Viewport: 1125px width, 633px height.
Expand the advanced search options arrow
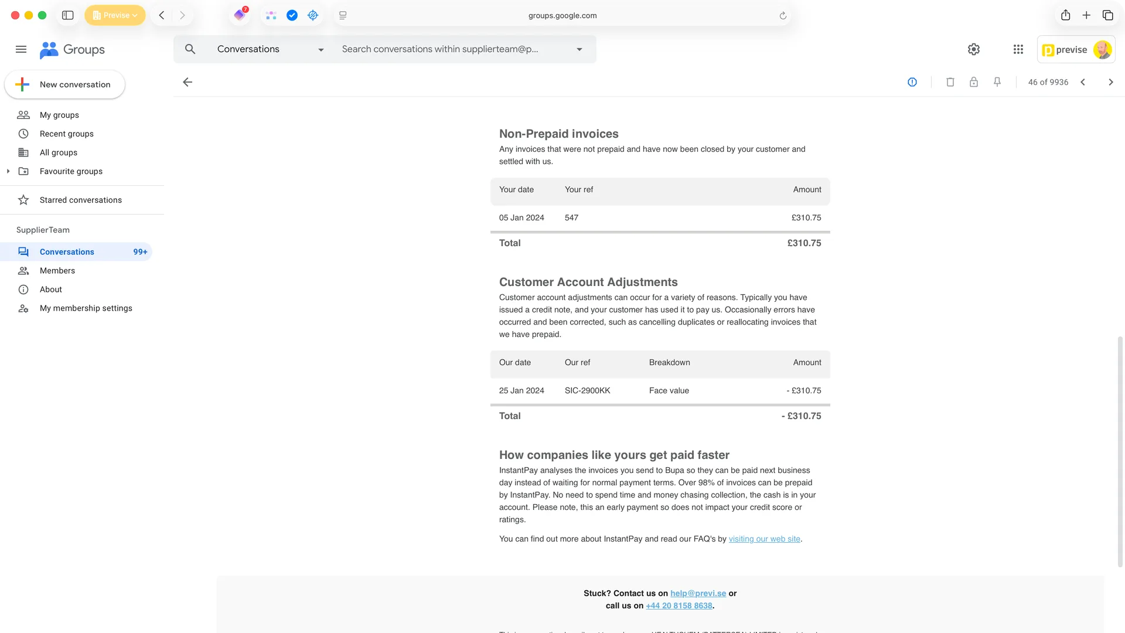[x=579, y=50]
